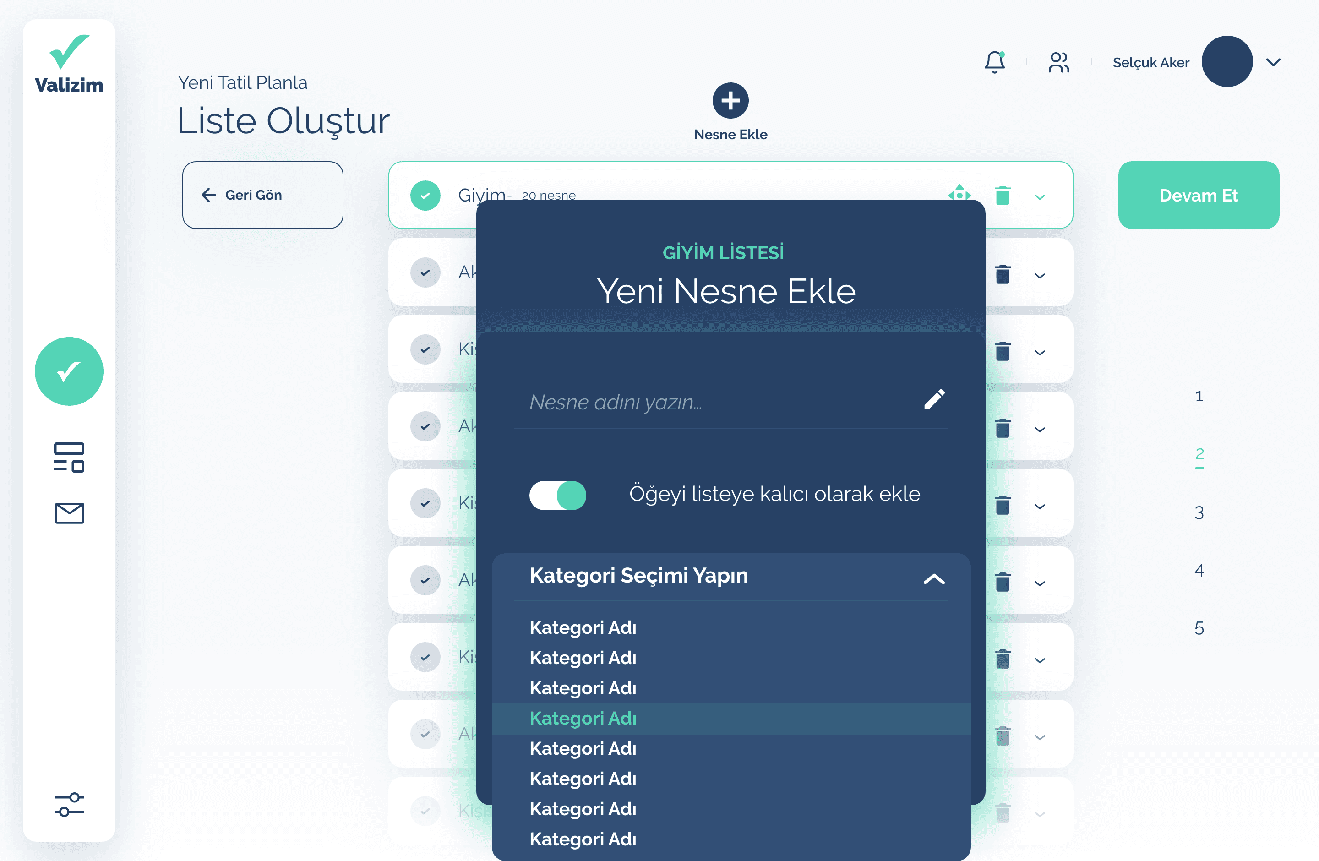Click the Valizim logo
1319x861 pixels.
pyautogui.click(x=69, y=64)
